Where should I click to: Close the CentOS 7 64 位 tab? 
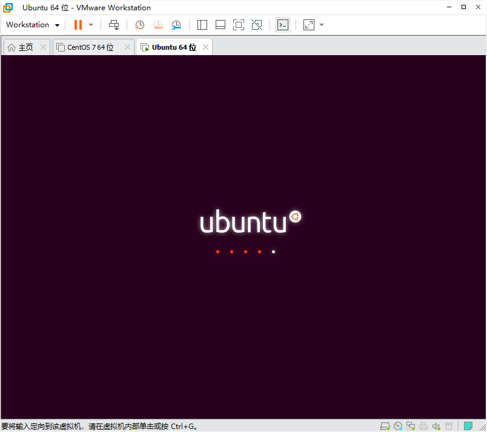coord(127,47)
